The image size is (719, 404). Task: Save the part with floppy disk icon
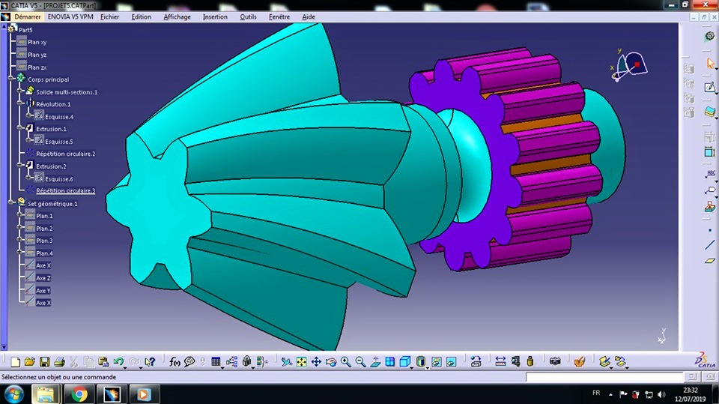coord(44,362)
